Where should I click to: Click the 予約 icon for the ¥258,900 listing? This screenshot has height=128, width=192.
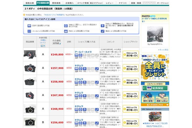point(85,83)
